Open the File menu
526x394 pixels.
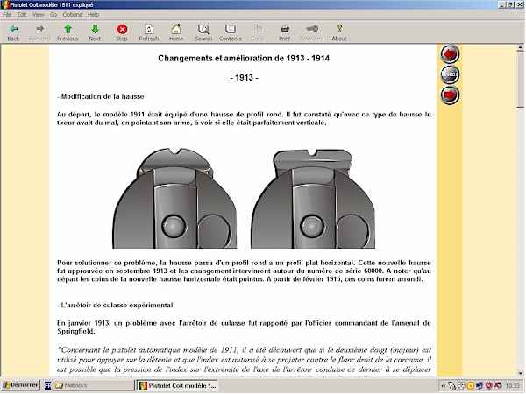7,14
